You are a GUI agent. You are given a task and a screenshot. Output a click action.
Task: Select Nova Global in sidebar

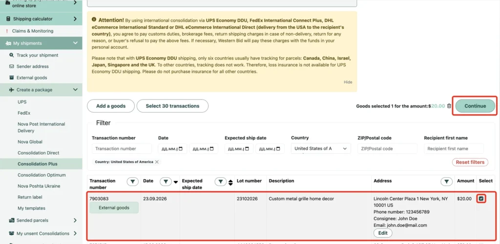30,142
